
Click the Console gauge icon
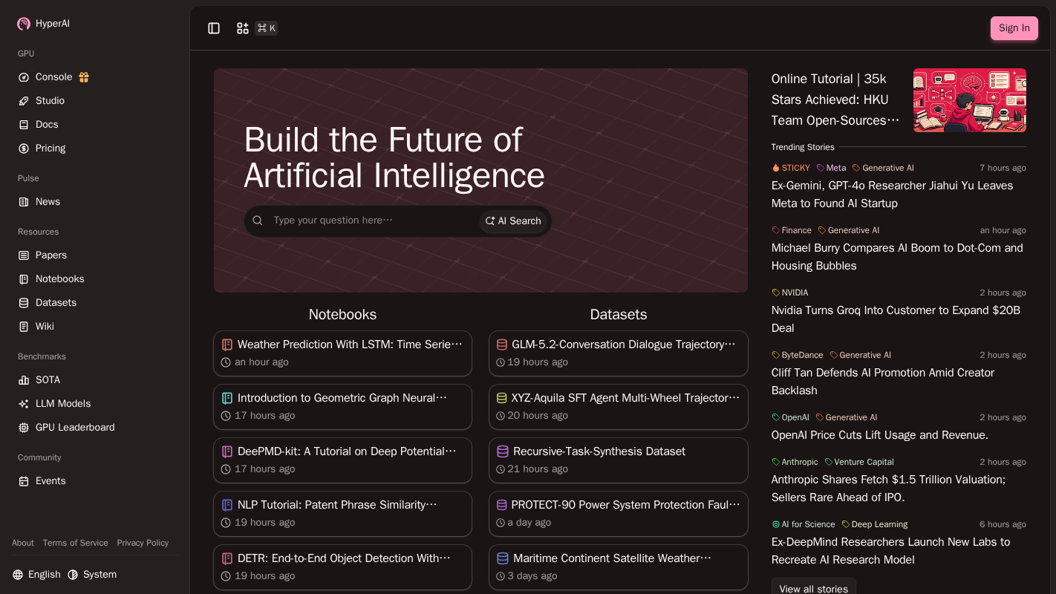click(x=24, y=77)
